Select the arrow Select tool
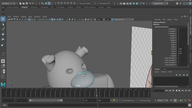This screenshot has width=192, height=108. pyautogui.click(x=3, y=19)
